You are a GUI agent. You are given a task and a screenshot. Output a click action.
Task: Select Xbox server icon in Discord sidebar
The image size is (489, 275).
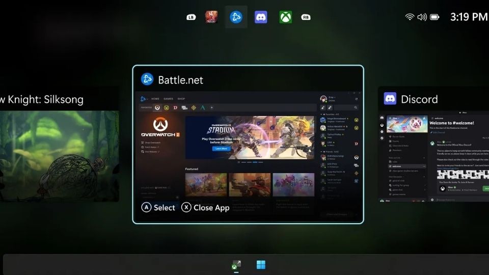(382, 125)
